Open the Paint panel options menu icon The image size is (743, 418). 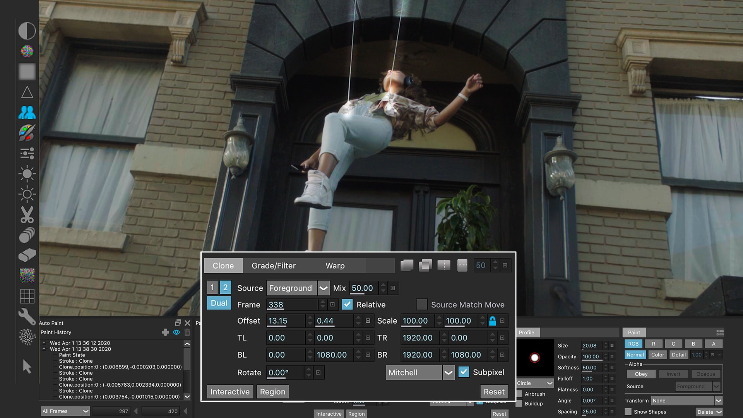click(720, 332)
